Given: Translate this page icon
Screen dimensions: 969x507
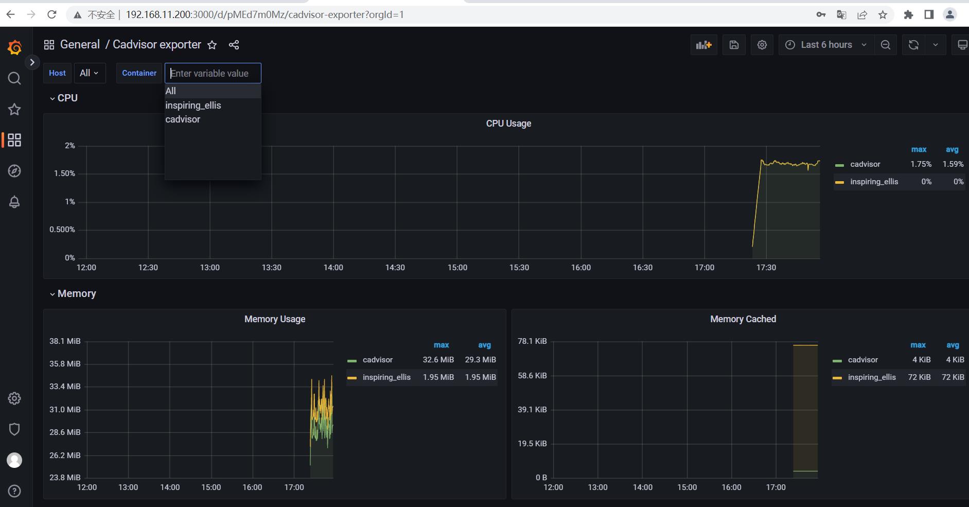Looking at the screenshot, I should (842, 14).
